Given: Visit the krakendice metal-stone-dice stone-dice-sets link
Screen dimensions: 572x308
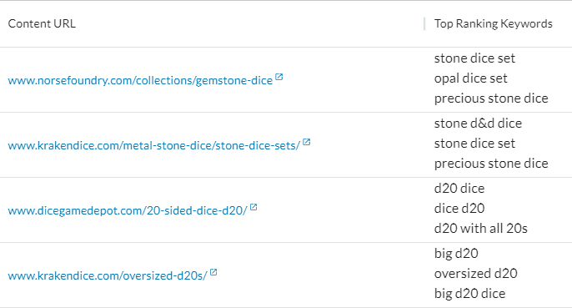Looking at the screenshot, I should click(154, 145).
